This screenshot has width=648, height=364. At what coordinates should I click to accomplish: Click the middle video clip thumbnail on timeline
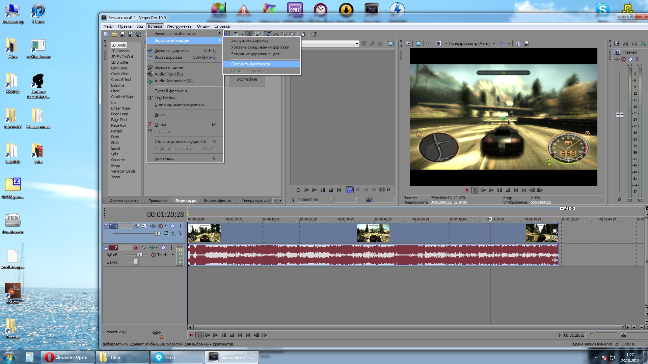pos(373,233)
